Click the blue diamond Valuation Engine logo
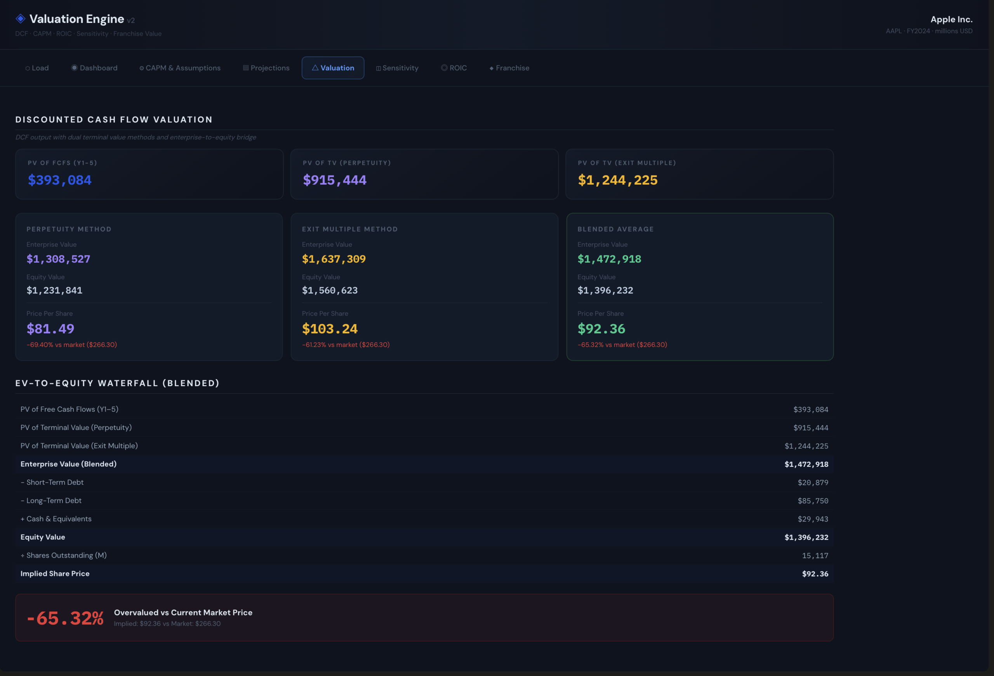Viewport: 994px width, 676px height. click(x=20, y=18)
